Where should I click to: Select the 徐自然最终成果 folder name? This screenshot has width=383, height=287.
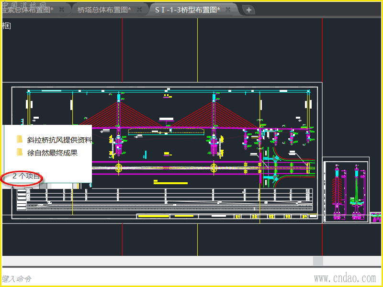tap(52, 153)
